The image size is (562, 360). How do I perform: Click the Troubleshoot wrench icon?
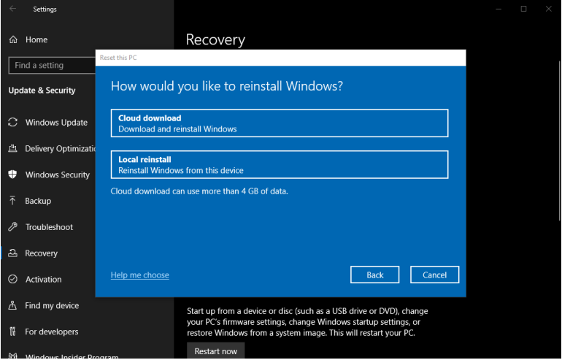tap(13, 227)
